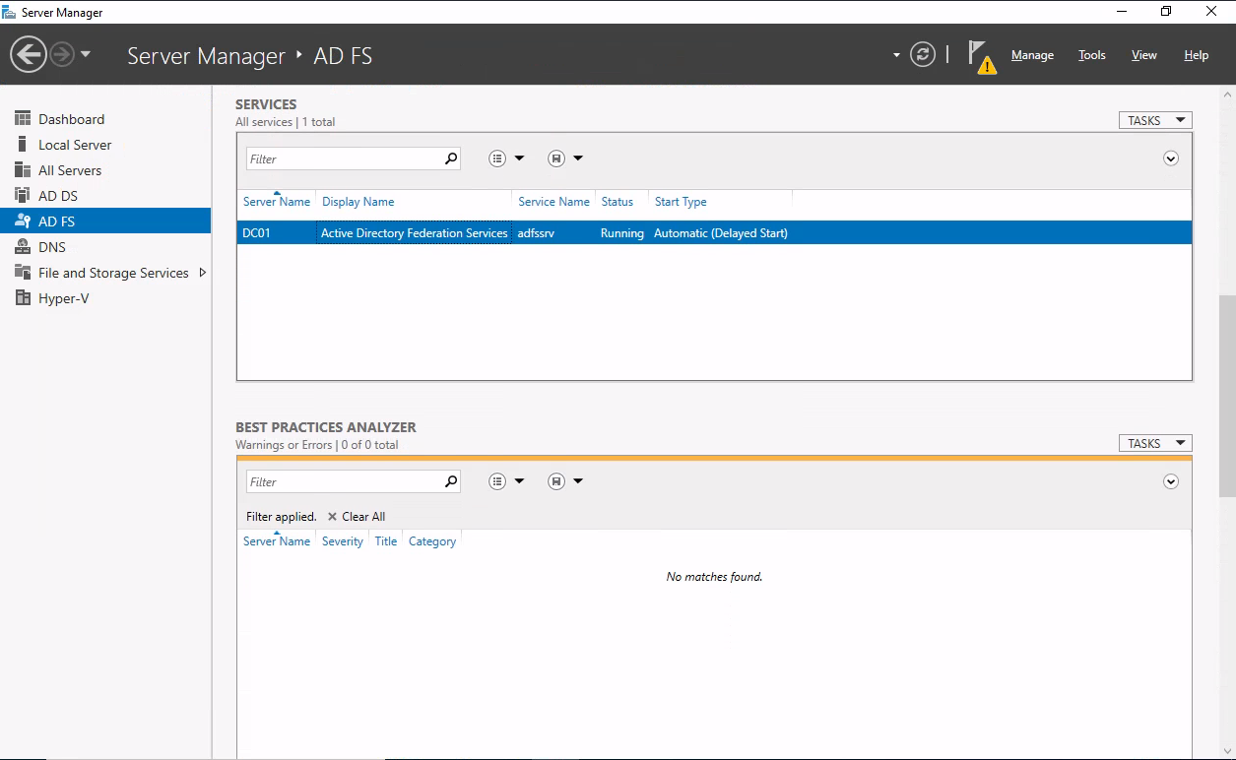Sort Services by Server Name column
This screenshot has width=1236, height=760.
point(277,202)
